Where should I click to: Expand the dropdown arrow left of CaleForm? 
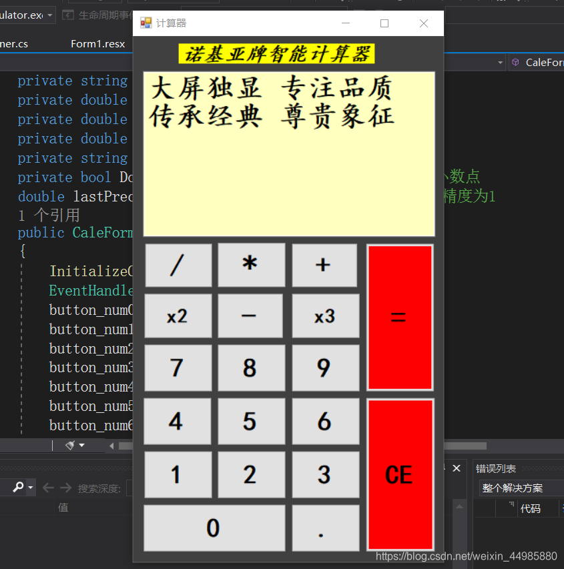[x=500, y=63]
